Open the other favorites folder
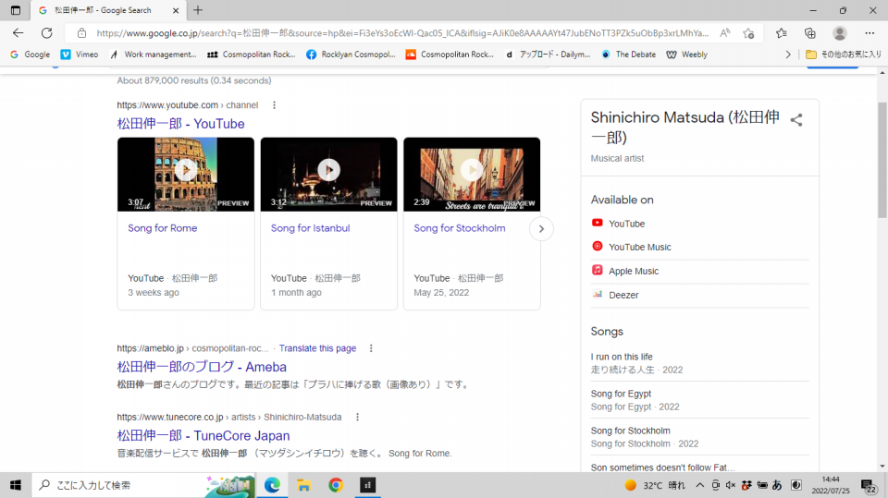This screenshot has height=498, width=888. click(844, 55)
